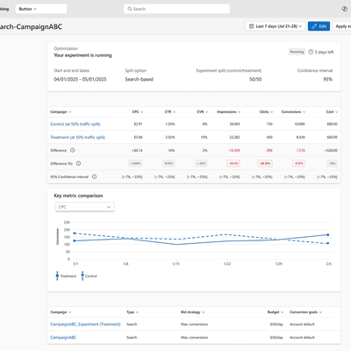
Task: Sort by Cost column header
Action: pyautogui.click(x=332, y=111)
